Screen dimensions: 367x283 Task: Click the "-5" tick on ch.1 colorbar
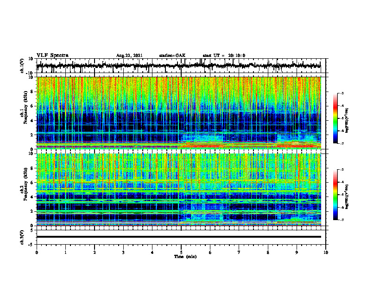[x=342, y=118]
